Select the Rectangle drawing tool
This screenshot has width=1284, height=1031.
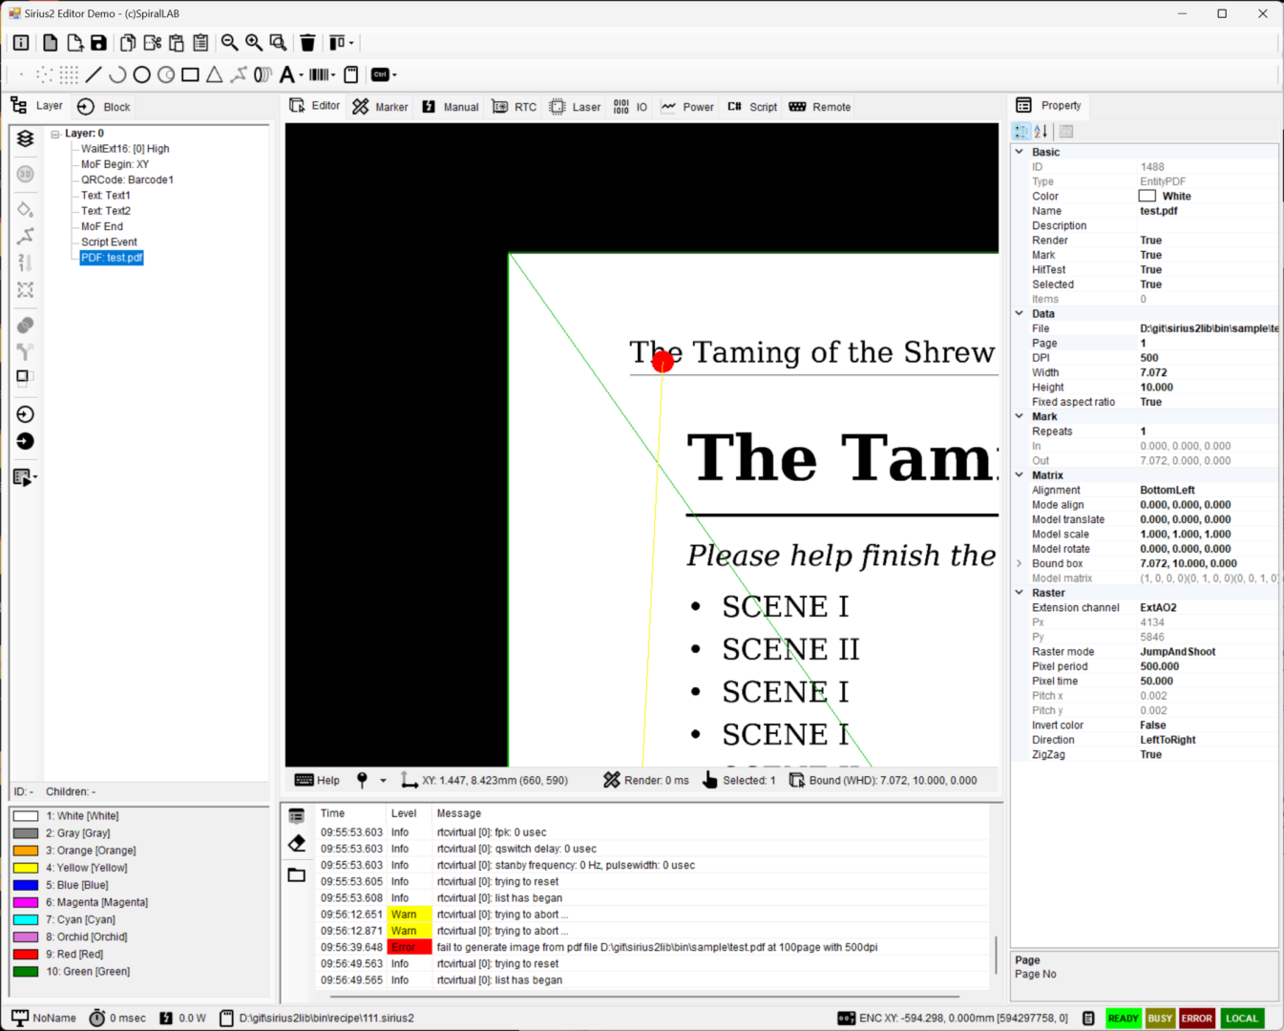tap(190, 74)
